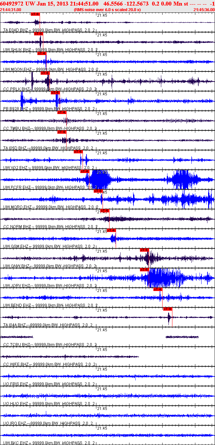Select the red pick flag on UW MORO trace
Screen dimensions: 215x445
pyautogui.click(x=98, y=191)
